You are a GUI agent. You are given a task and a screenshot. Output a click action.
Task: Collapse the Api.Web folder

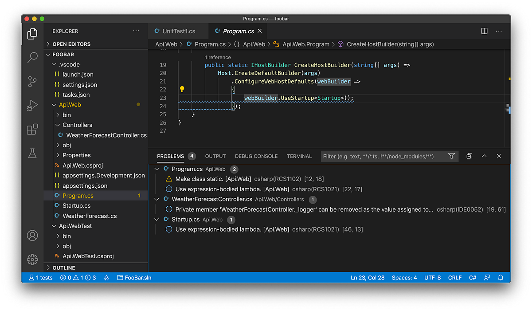[55, 104]
